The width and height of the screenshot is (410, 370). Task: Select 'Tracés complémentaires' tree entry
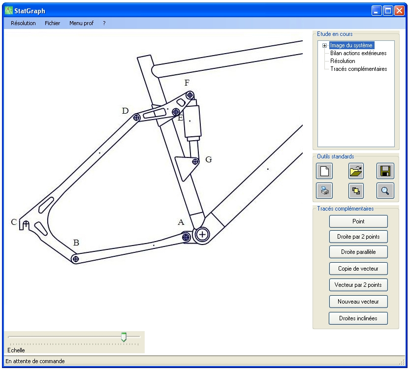(358, 69)
